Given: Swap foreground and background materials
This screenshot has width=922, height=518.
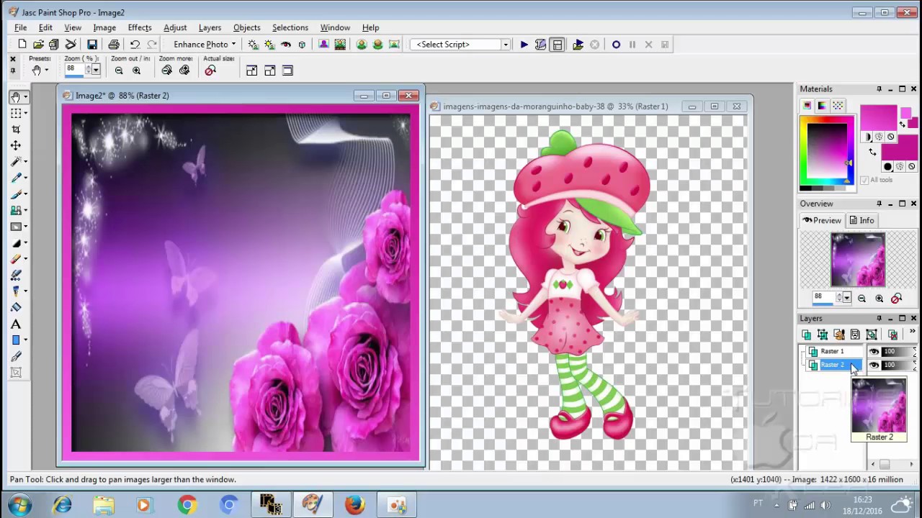Looking at the screenshot, I should 872,152.
